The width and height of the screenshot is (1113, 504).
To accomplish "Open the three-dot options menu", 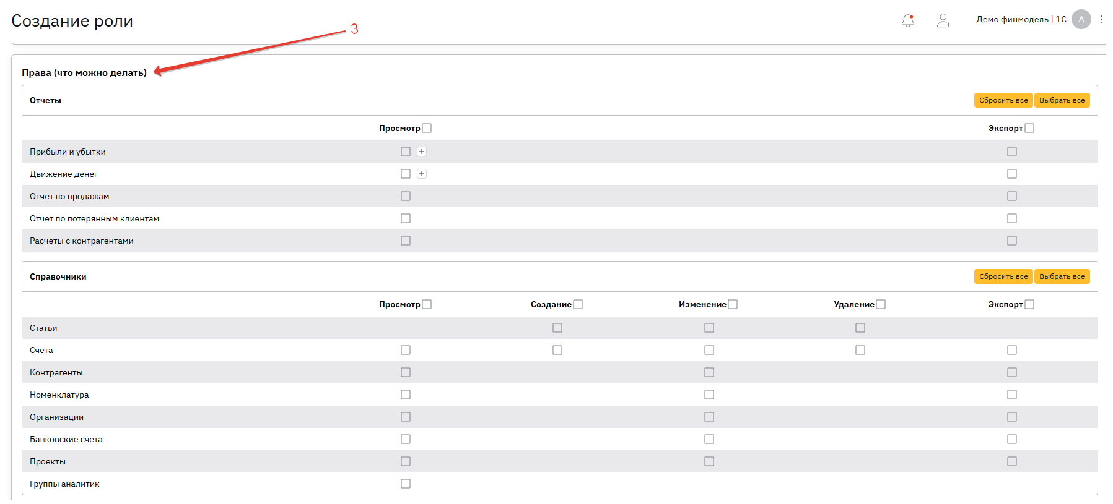I will 1101,19.
